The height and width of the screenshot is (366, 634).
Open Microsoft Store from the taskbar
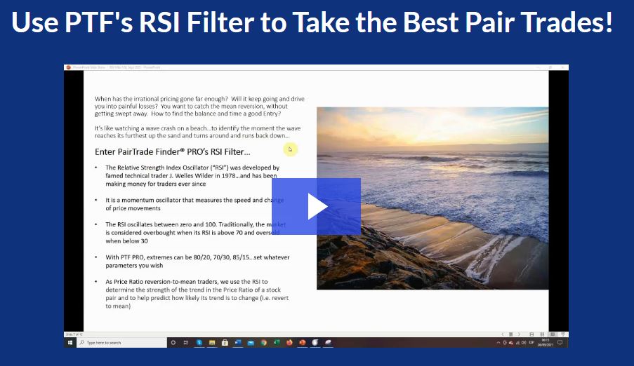click(x=225, y=342)
